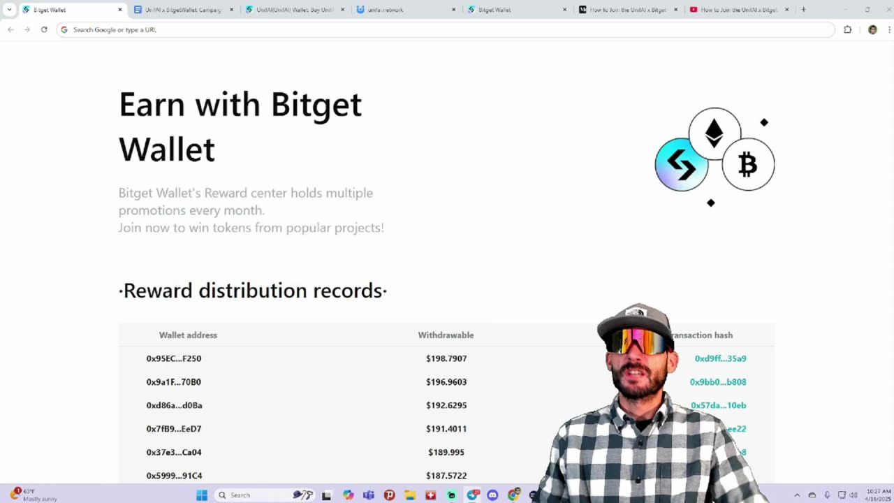Click the Bitget logo coin graphic
The width and height of the screenshot is (894, 503).
[x=682, y=165]
